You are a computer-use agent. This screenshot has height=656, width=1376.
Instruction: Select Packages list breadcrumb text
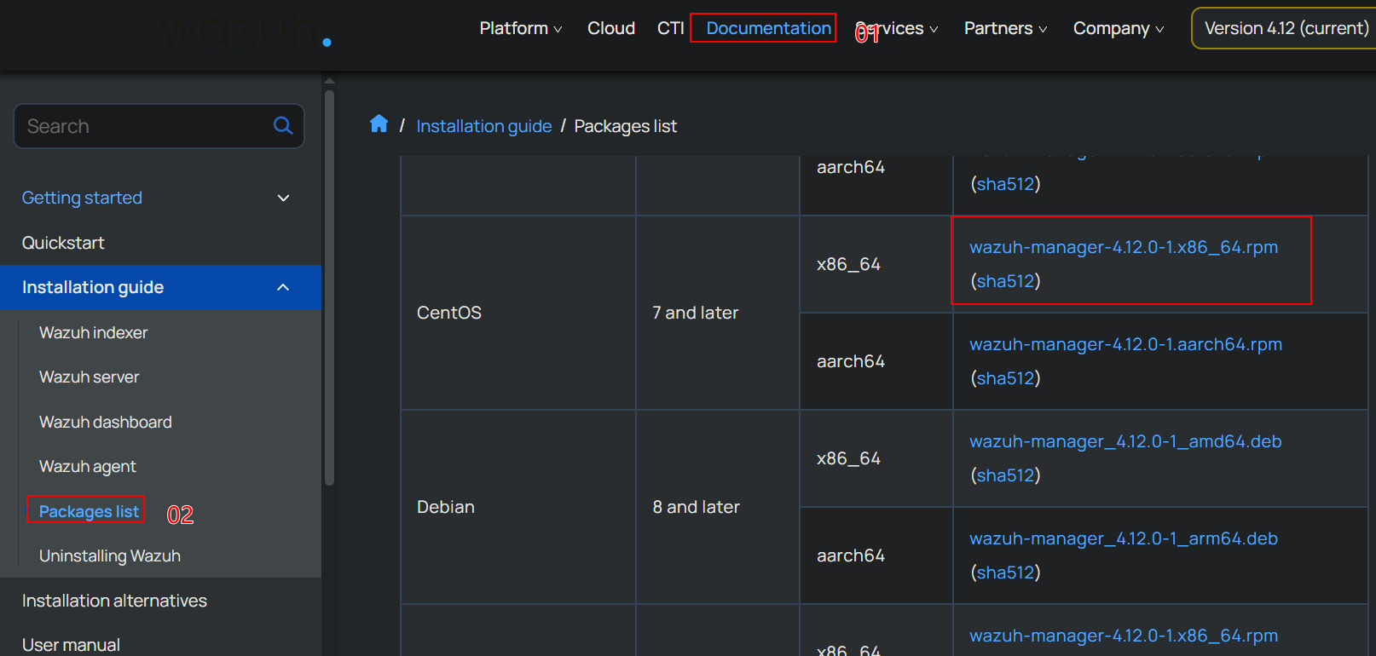(x=625, y=126)
